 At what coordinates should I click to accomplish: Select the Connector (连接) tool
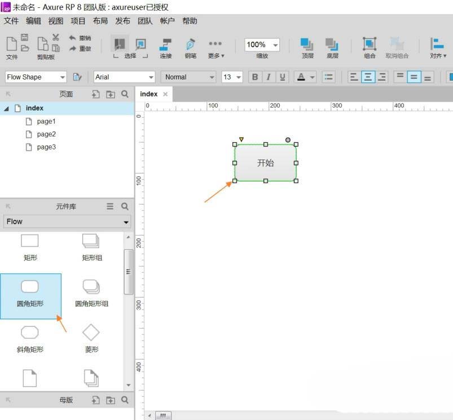[x=165, y=47]
